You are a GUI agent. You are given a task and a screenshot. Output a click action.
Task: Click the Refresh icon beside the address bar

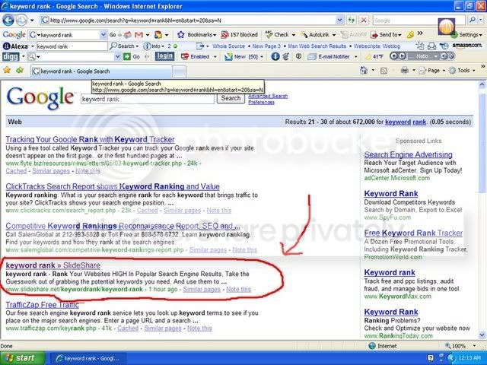[x=352, y=21]
